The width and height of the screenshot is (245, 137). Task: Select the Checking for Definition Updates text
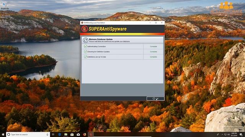coord(99,52)
